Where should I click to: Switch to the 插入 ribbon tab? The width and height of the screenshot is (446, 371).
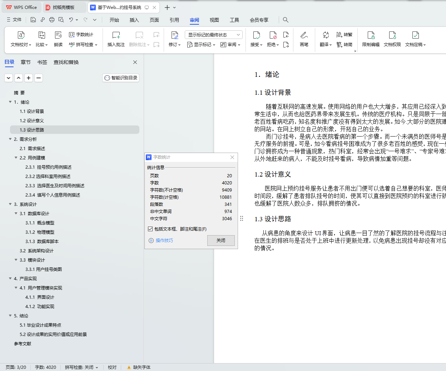tap(134, 20)
